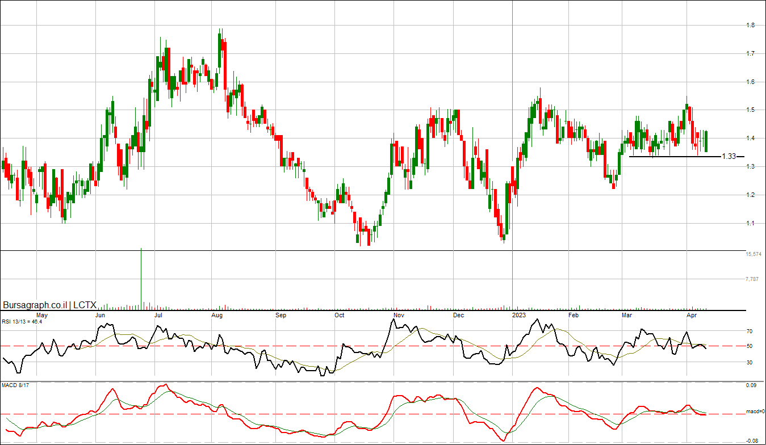Click the 1.8 price axis label

pyautogui.click(x=750, y=25)
